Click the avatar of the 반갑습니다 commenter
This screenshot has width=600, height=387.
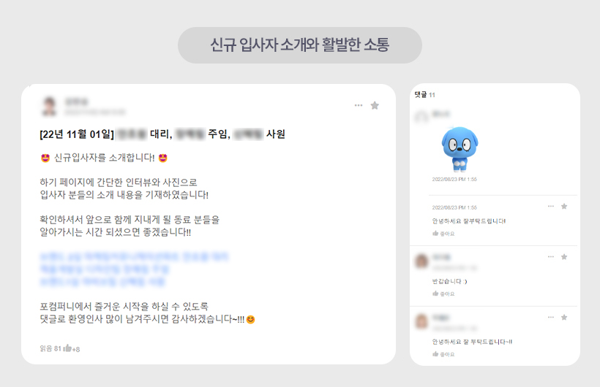(421, 261)
